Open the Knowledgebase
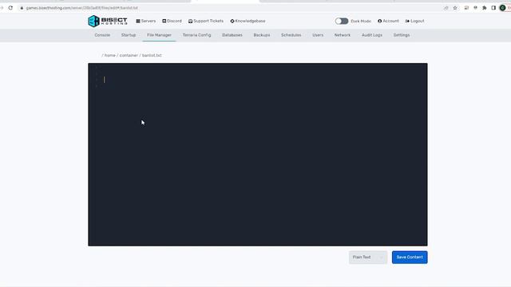511x287 pixels. coord(248,22)
